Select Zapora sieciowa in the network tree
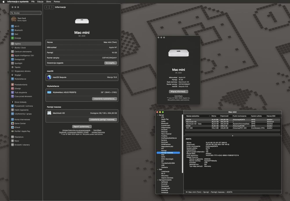The height and width of the screenshot is (201, 290). click(167, 178)
